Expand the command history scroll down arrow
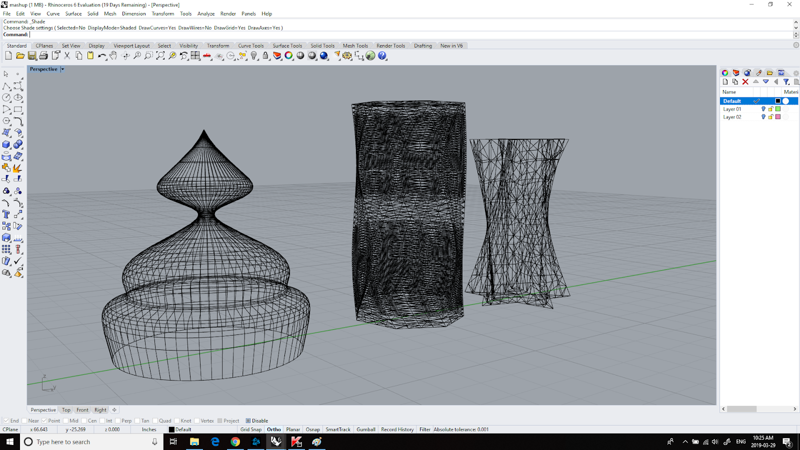This screenshot has height=450, width=800. [x=796, y=27]
